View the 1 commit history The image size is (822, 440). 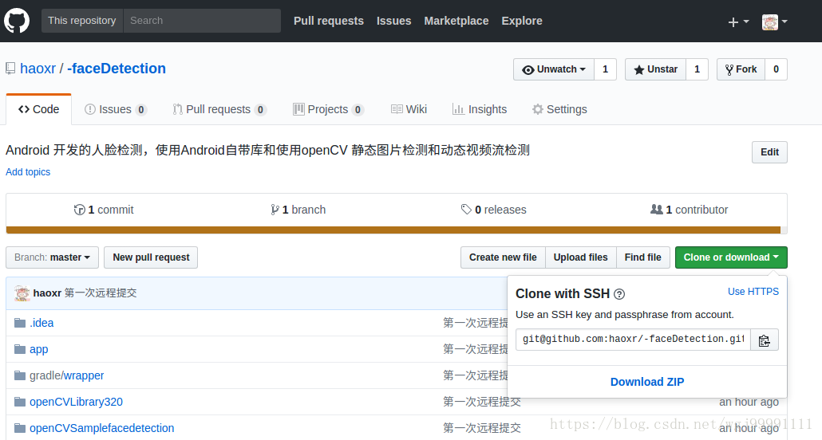[104, 210]
